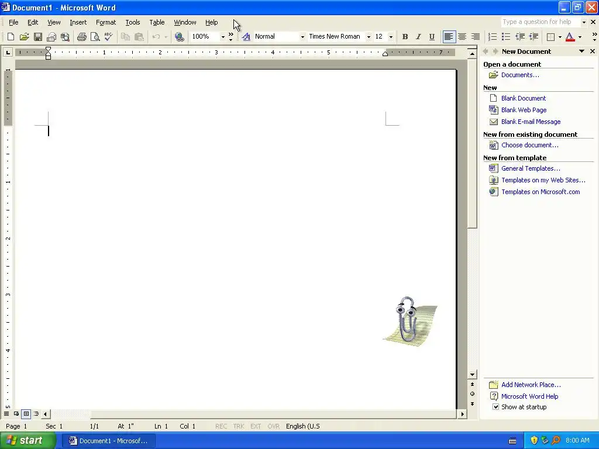Click the Add Network Place link
Image resolution: width=599 pixels, height=449 pixels.
coord(531,385)
